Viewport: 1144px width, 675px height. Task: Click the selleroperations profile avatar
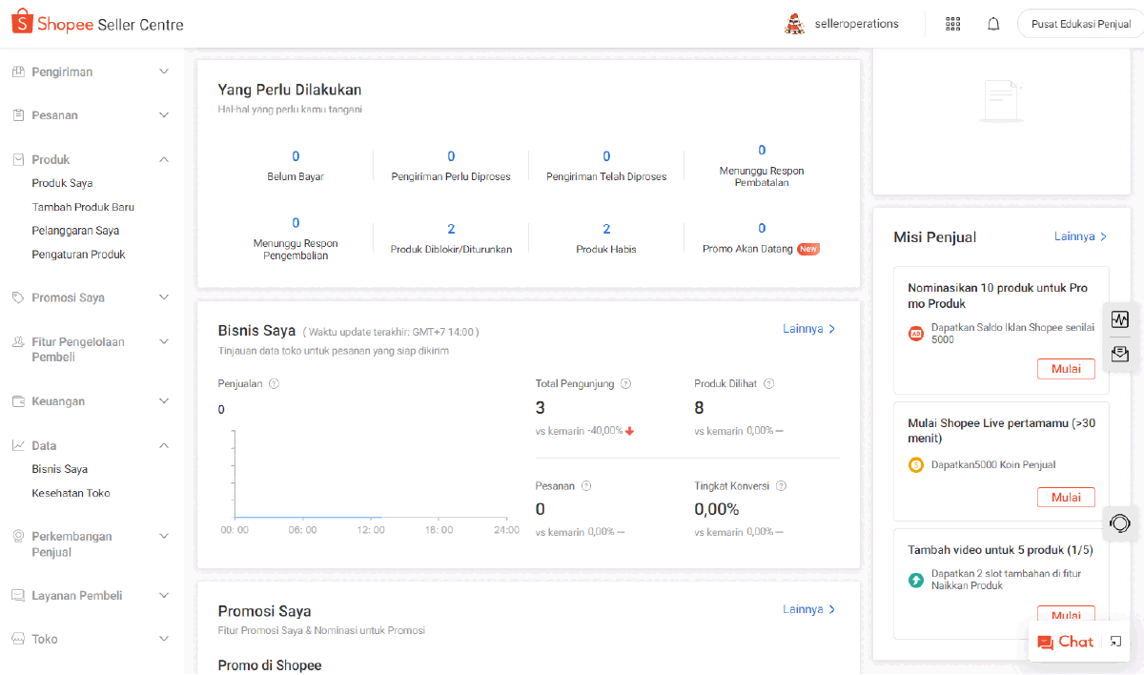click(794, 24)
